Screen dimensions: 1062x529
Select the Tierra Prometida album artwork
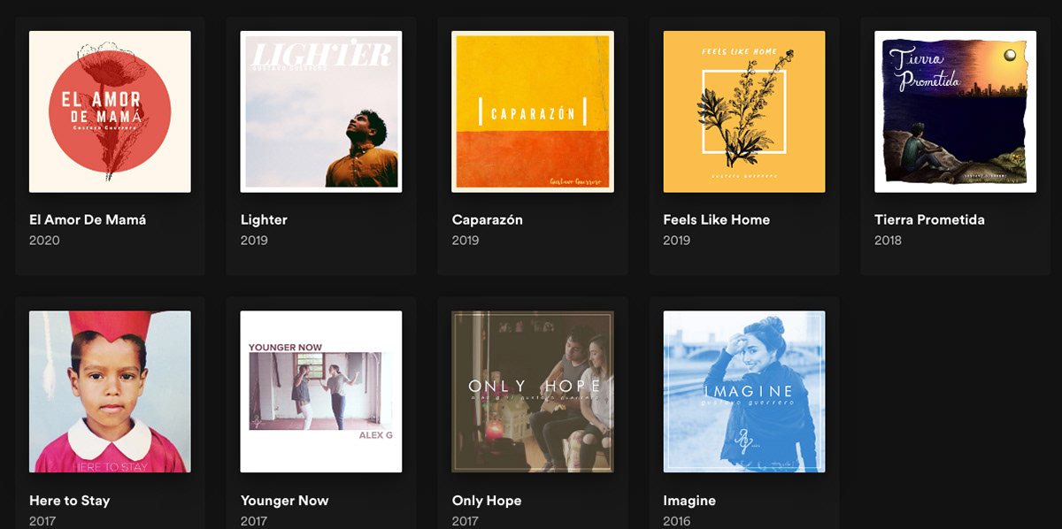click(956, 111)
